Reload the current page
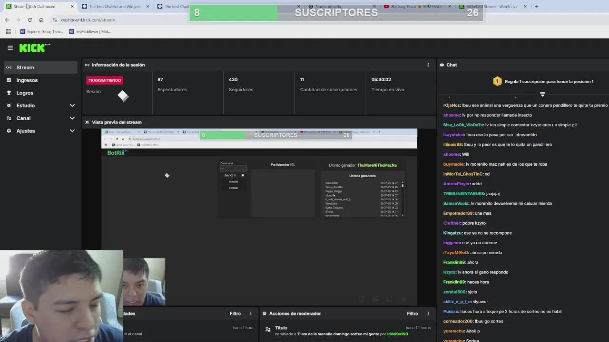This screenshot has height=342, width=609. pyautogui.click(x=29, y=20)
